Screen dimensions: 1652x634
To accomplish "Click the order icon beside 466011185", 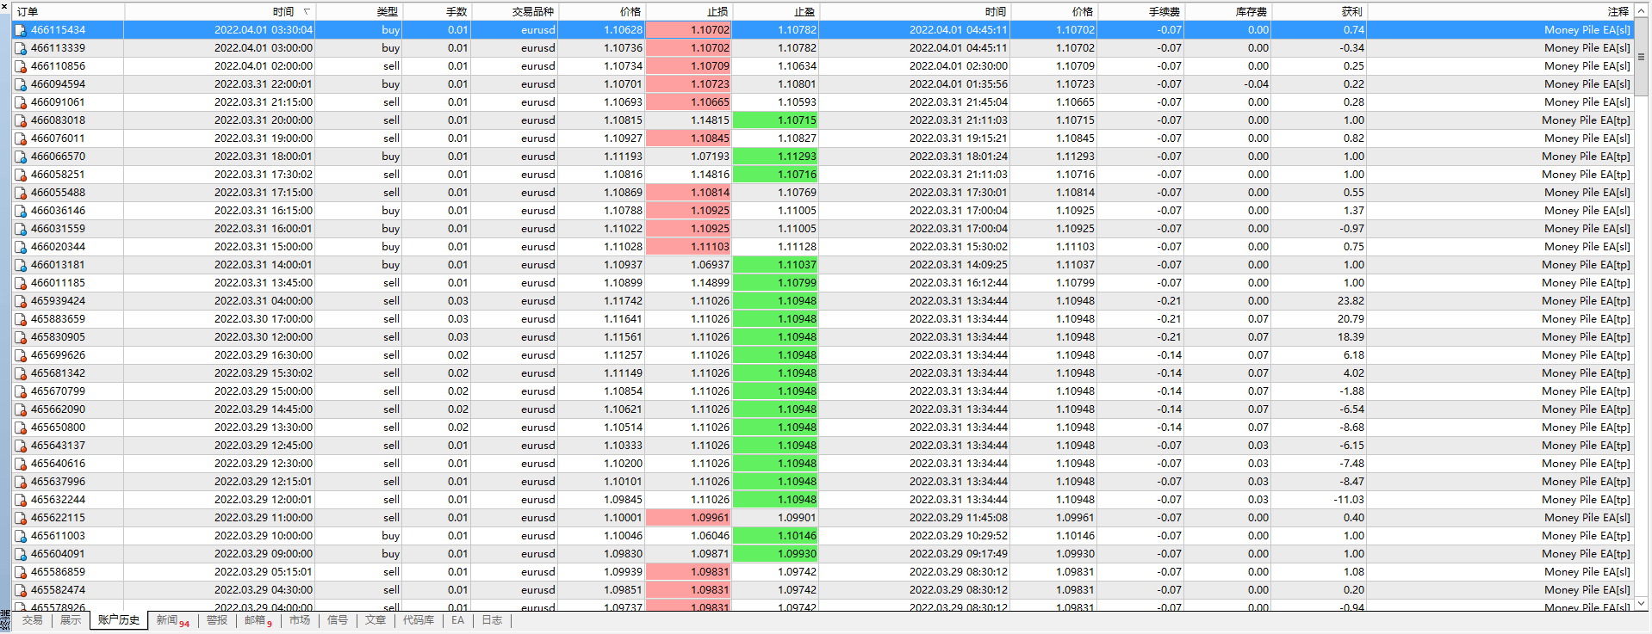I will tap(21, 283).
